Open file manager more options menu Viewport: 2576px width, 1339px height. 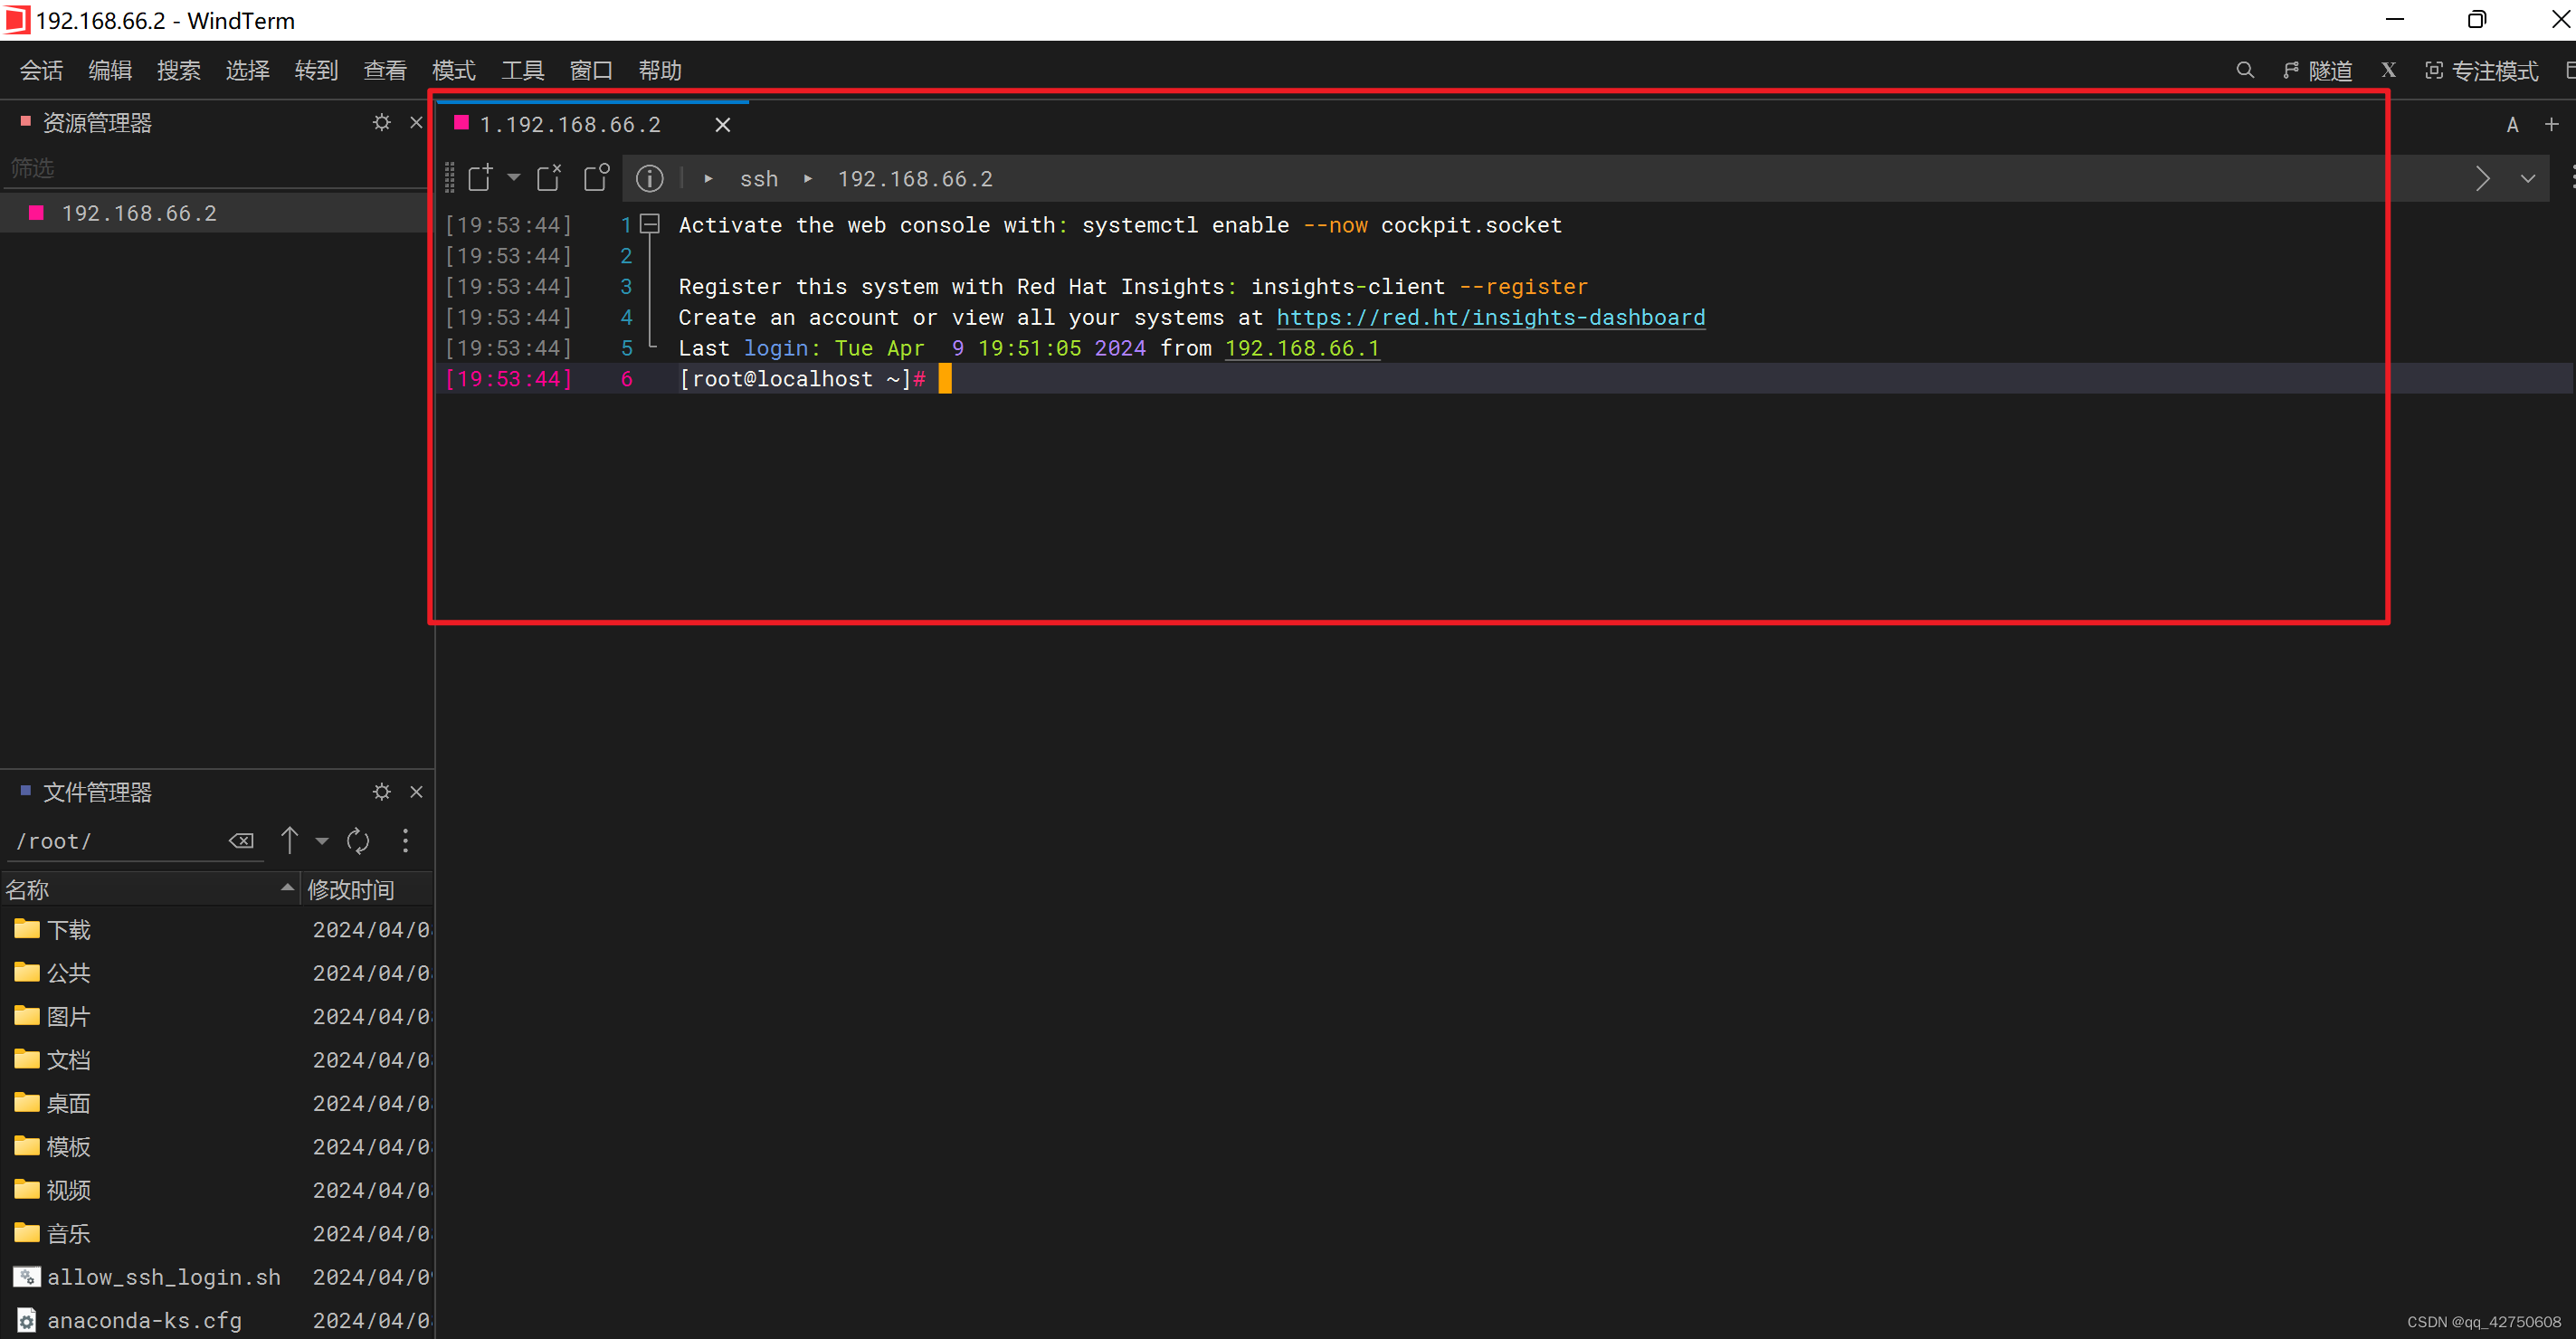[x=405, y=841]
